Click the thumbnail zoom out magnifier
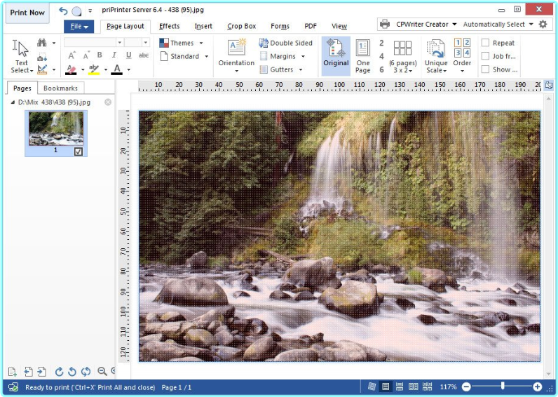This screenshot has height=397, width=558. pyautogui.click(x=102, y=371)
